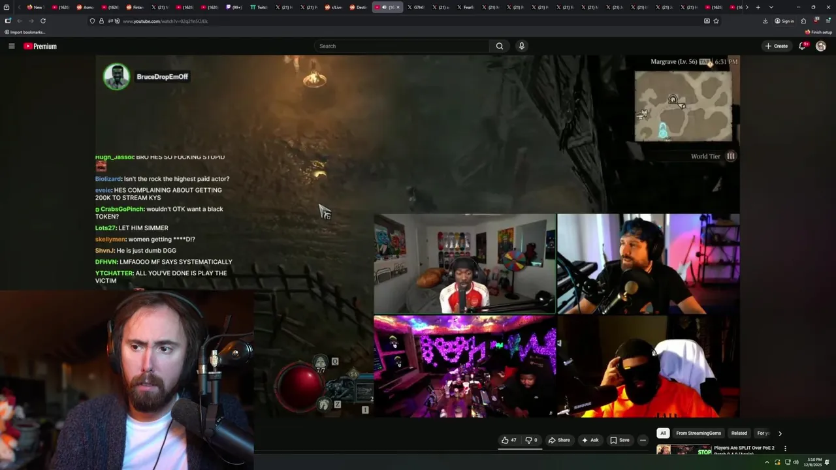Click the Ask button

[x=590, y=440]
